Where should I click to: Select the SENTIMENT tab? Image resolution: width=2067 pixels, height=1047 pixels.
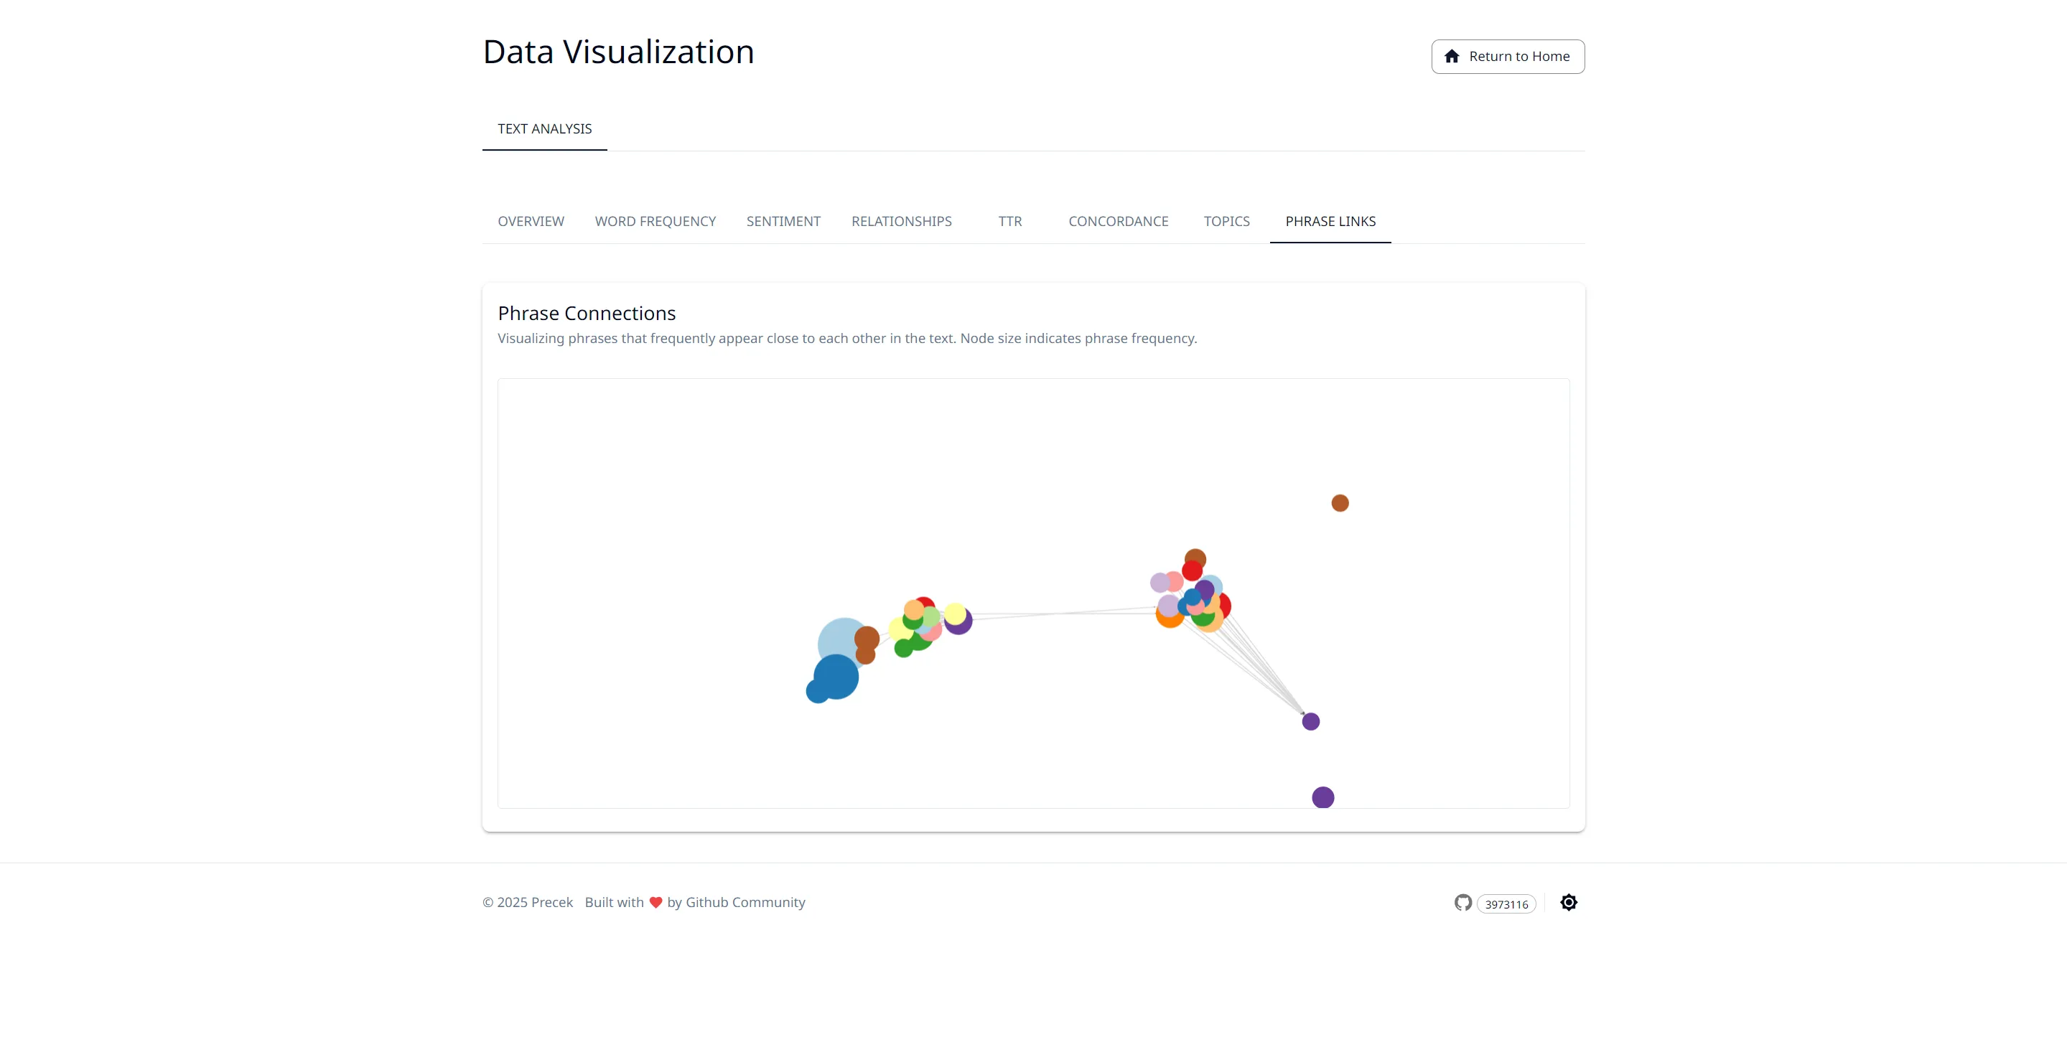[x=783, y=222]
